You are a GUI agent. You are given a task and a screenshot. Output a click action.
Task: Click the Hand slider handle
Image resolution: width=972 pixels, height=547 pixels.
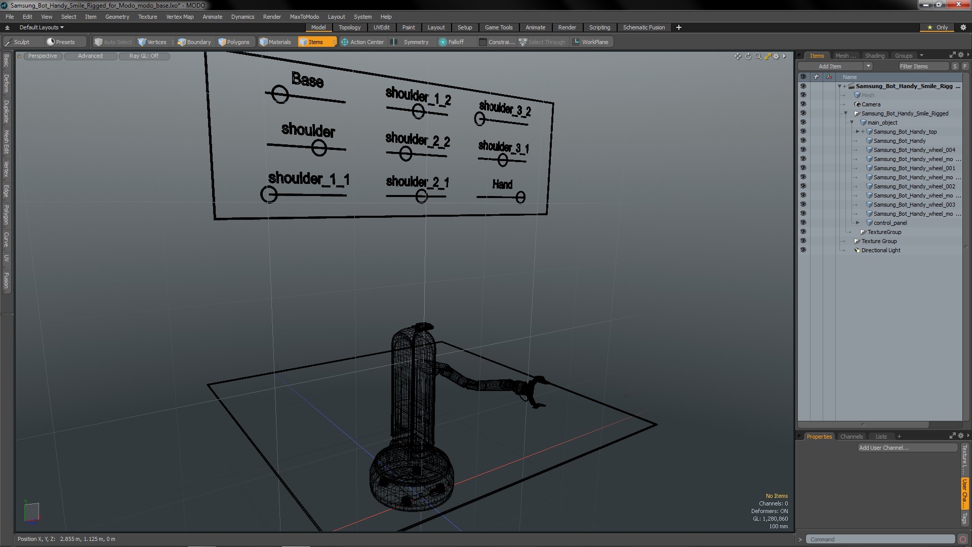[520, 198]
